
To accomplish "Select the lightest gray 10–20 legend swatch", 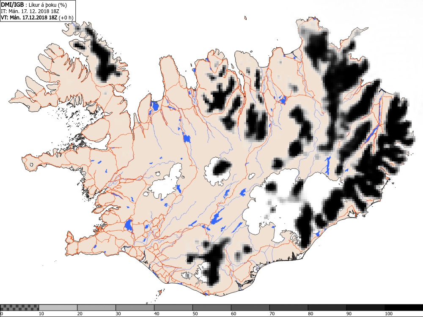I will pyautogui.click(x=58, y=308).
